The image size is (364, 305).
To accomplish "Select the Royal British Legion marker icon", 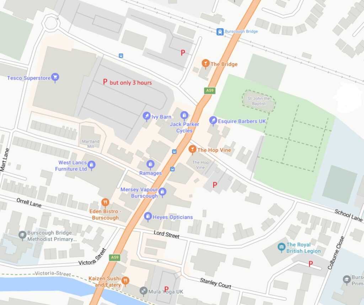I will click(x=282, y=247).
